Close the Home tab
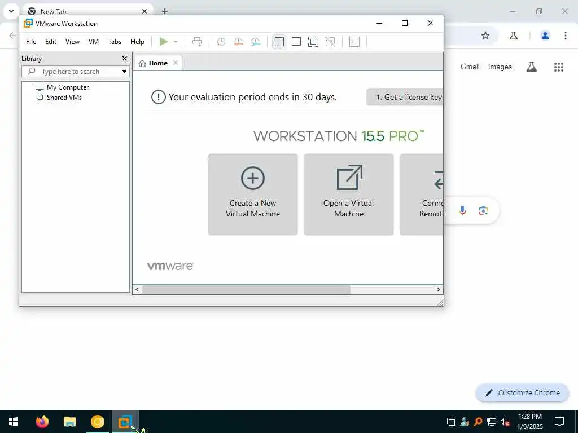 [x=176, y=63]
